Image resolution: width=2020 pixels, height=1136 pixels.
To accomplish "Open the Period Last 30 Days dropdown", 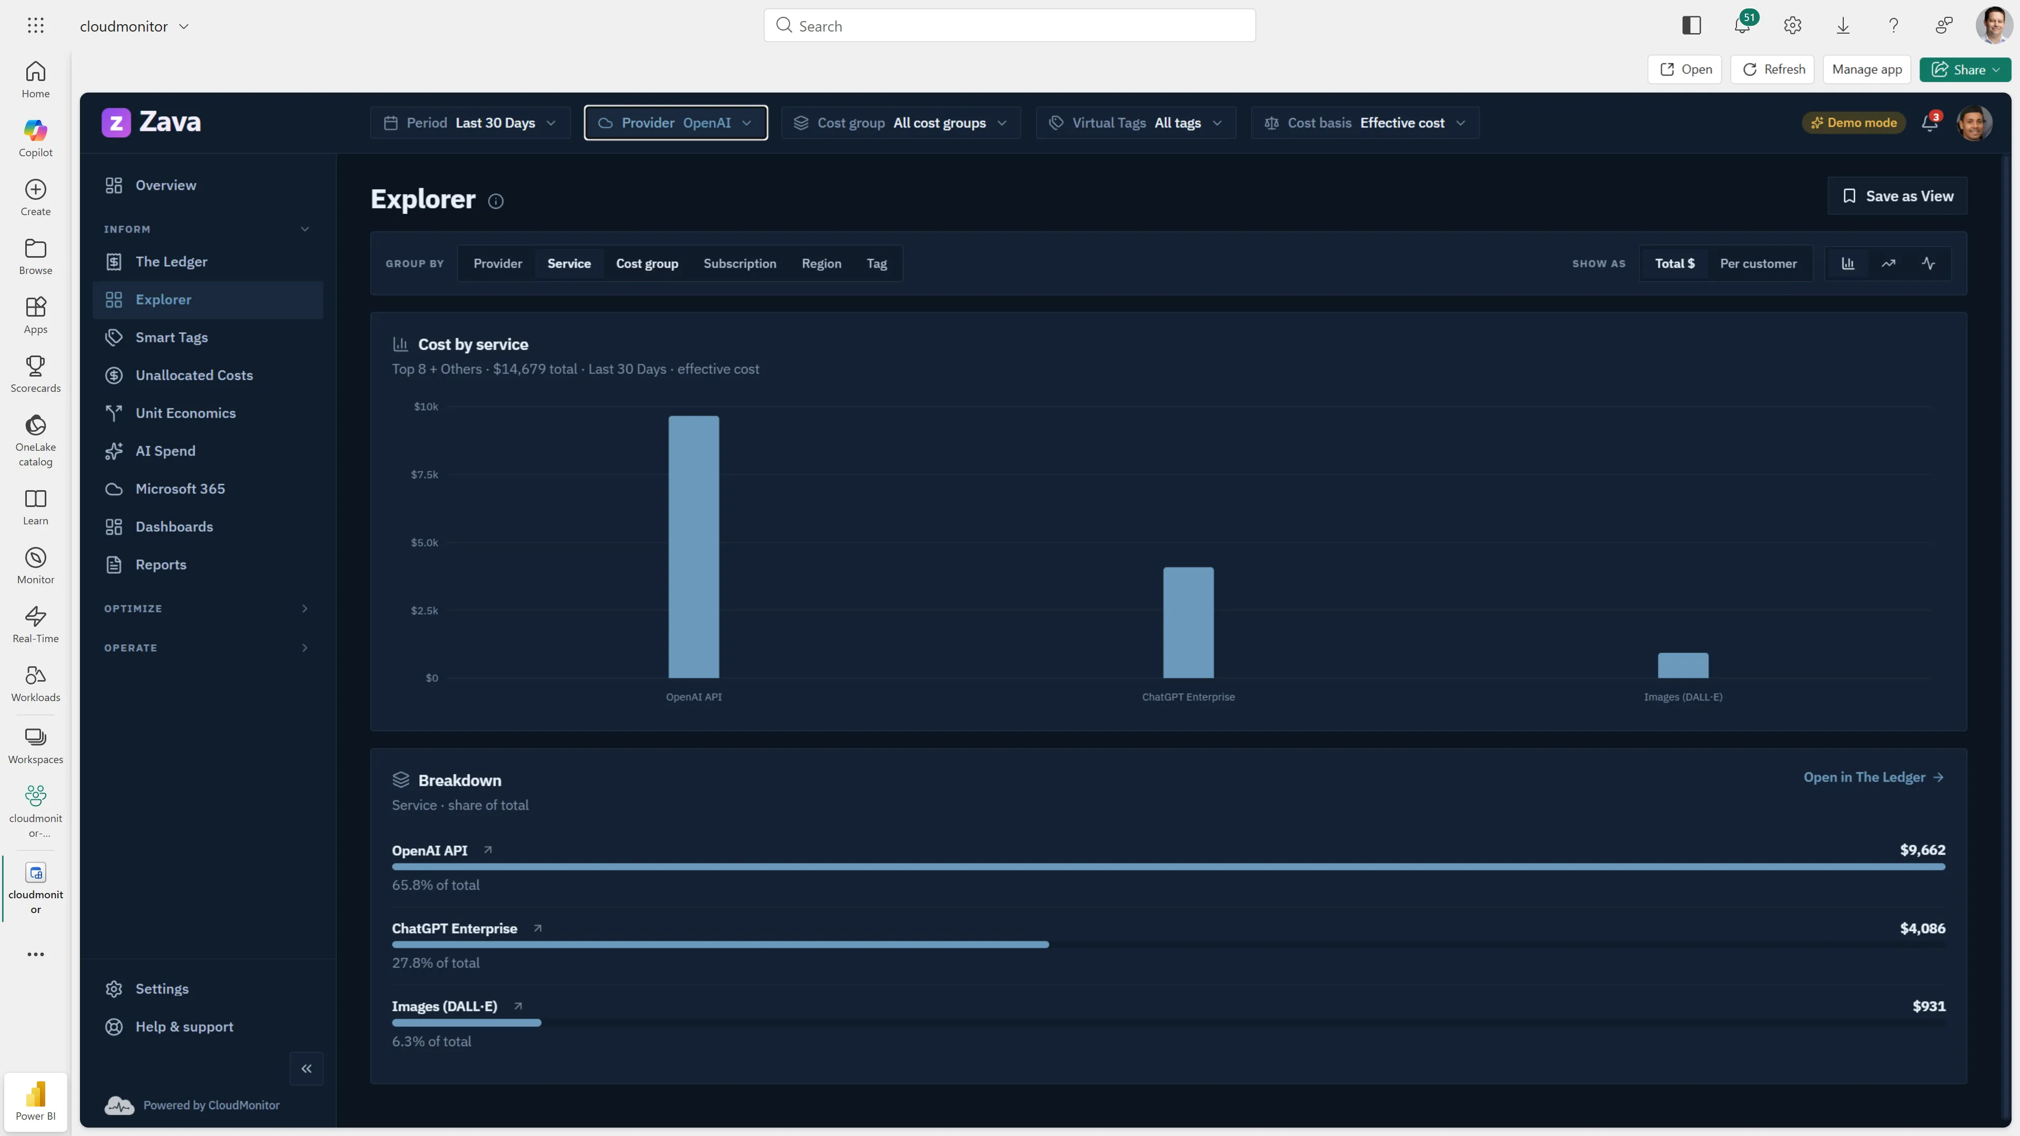I will point(470,123).
